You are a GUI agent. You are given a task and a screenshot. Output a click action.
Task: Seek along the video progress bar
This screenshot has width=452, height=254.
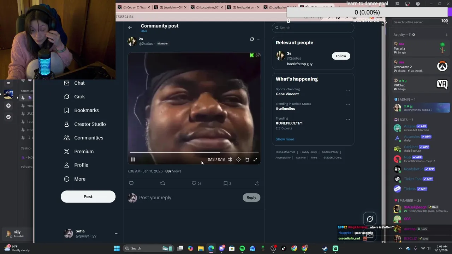(x=194, y=152)
